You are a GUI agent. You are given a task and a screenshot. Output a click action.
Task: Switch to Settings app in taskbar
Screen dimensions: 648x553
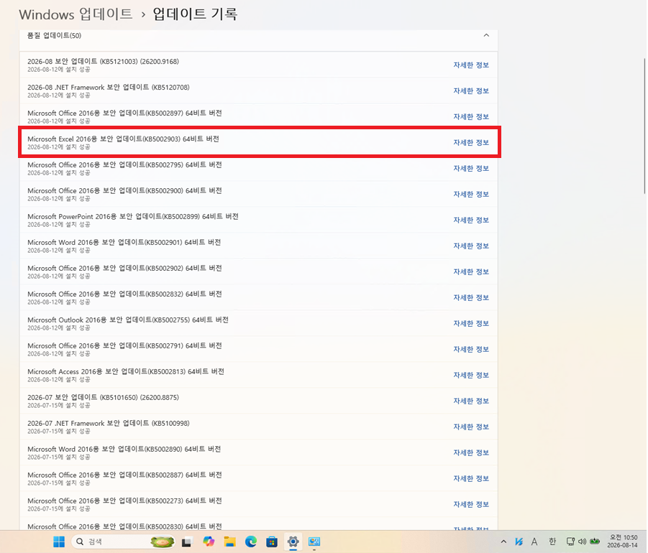(293, 542)
